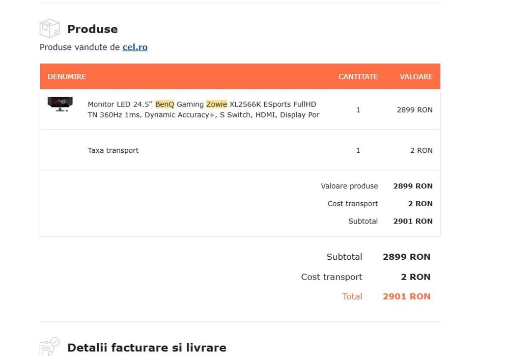
Task: Click the Produse section heading
Action: 92,29
